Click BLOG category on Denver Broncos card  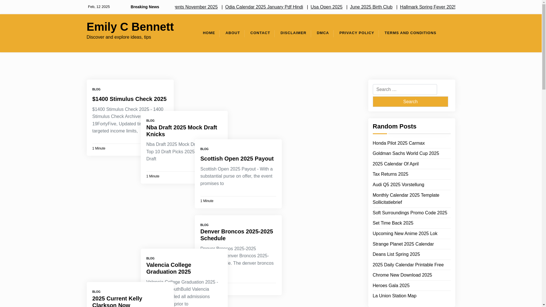tap(204, 225)
